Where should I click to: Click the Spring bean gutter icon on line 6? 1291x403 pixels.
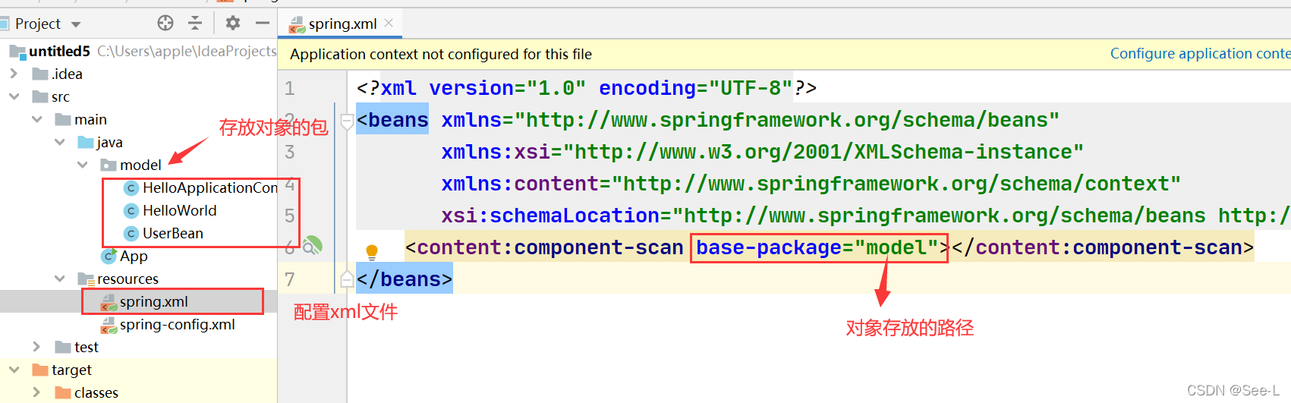click(313, 246)
